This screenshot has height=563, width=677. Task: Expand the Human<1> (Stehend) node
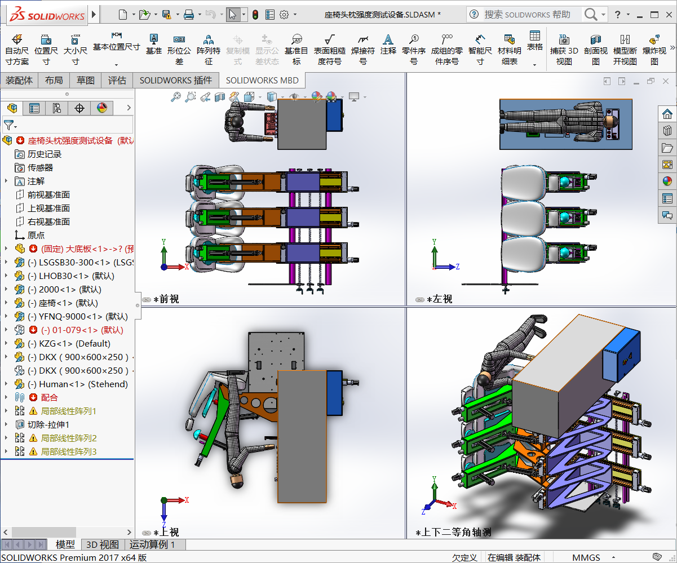click(6, 384)
